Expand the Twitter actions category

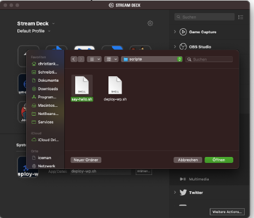coord(175,192)
